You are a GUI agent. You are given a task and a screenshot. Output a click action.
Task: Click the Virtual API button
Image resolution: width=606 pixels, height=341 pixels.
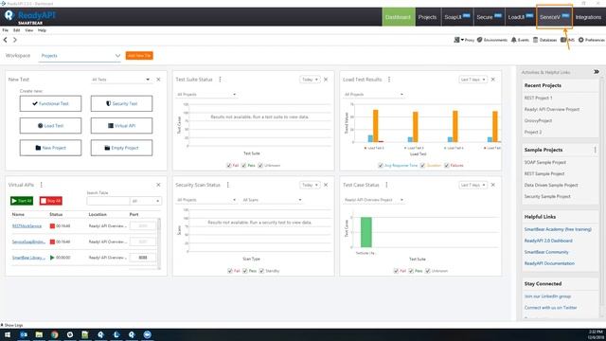point(122,126)
